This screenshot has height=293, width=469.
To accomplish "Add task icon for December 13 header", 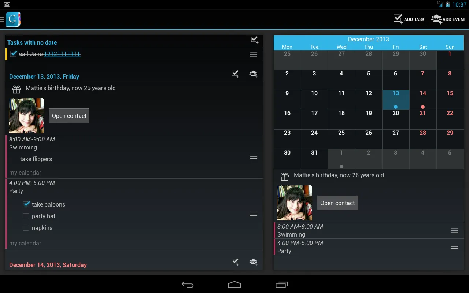I will [x=235, y=74].
